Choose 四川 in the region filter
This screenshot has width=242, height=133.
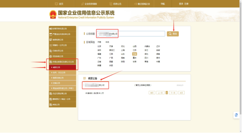146,58
